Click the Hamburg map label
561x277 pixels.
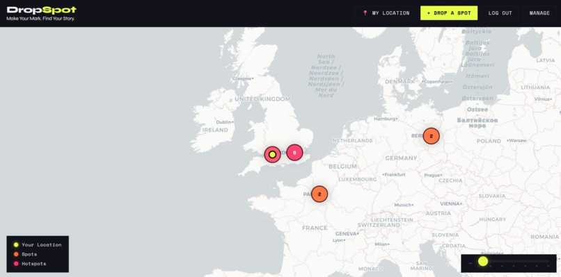coord(385,119)
